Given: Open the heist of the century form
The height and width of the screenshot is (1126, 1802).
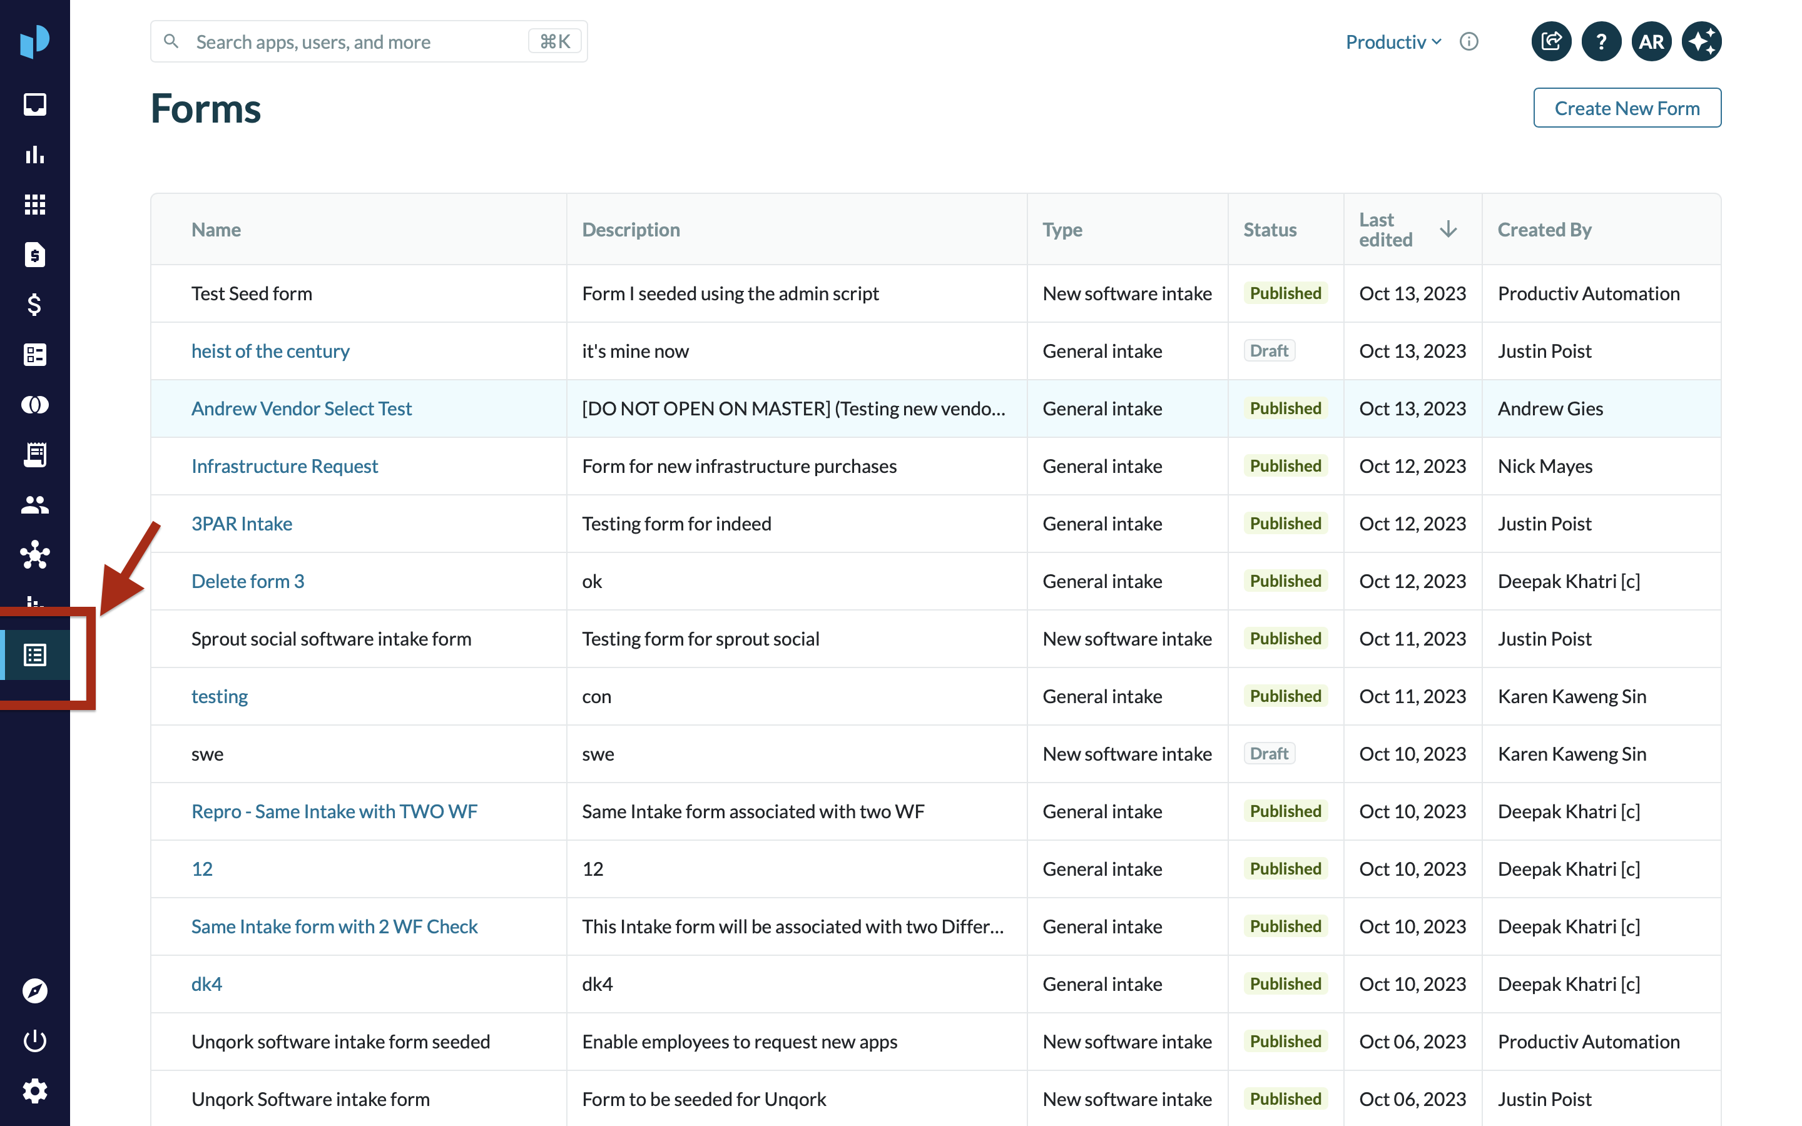Looking at the screenshot, I should point(270,351).
